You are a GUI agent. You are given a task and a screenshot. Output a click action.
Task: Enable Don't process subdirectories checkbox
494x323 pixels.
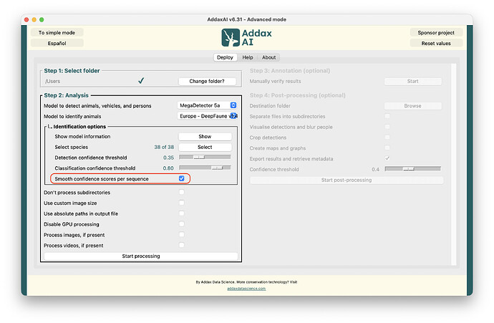[181, 192]
